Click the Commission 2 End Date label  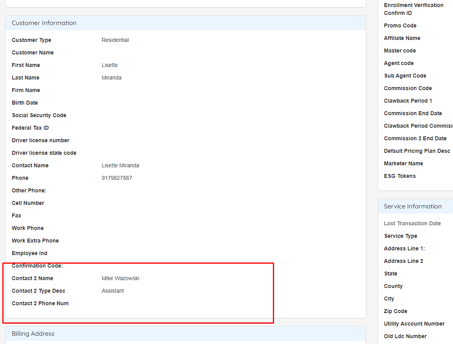click(415, 138)
